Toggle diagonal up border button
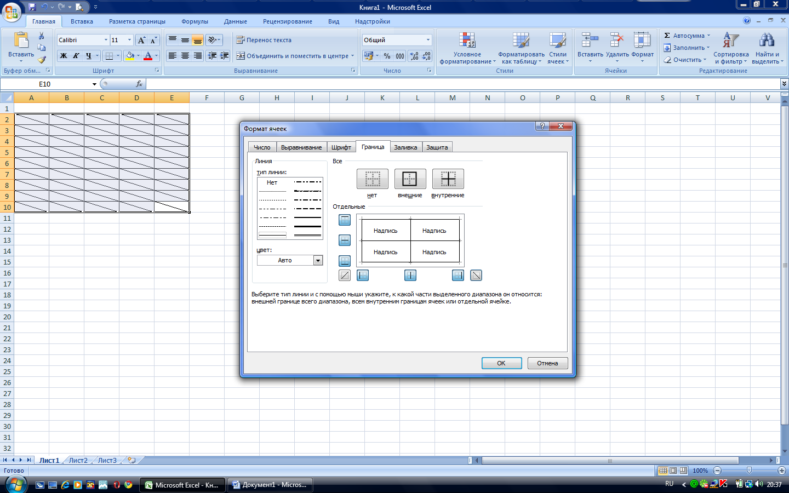 coord(345,276)
